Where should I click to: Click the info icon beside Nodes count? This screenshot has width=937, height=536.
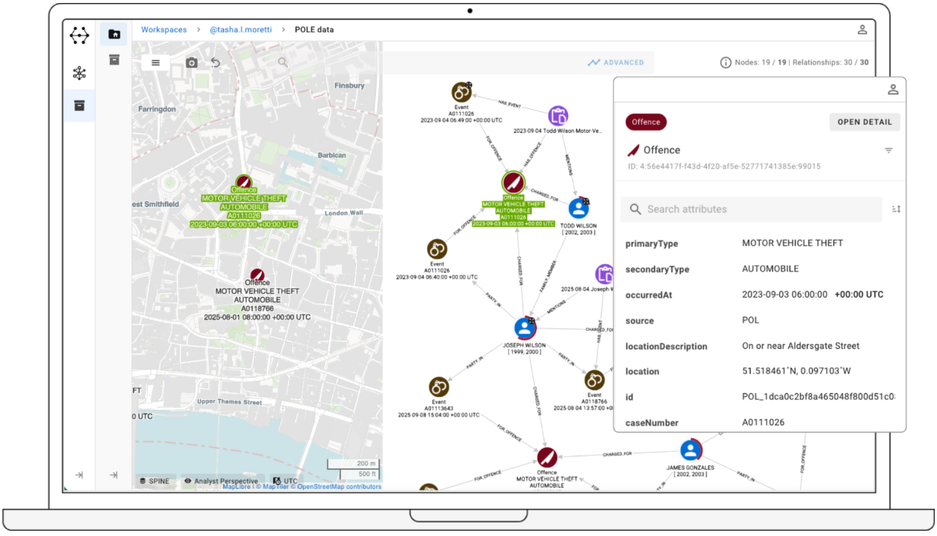[726, 62]
